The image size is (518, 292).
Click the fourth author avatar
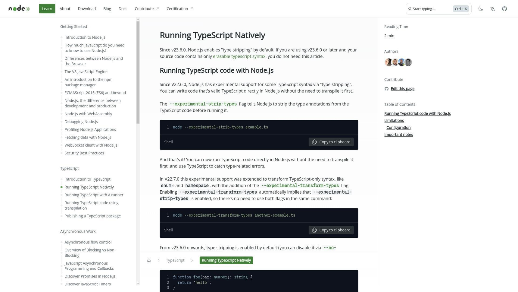pos(408,62)
